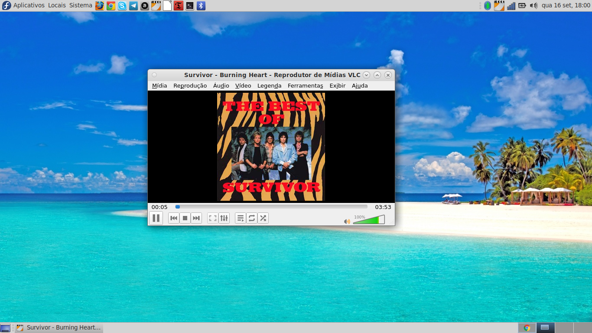Launch Firefox from the top panel
The width and height of the screenshot is (592, 333).
pos(100,6)
